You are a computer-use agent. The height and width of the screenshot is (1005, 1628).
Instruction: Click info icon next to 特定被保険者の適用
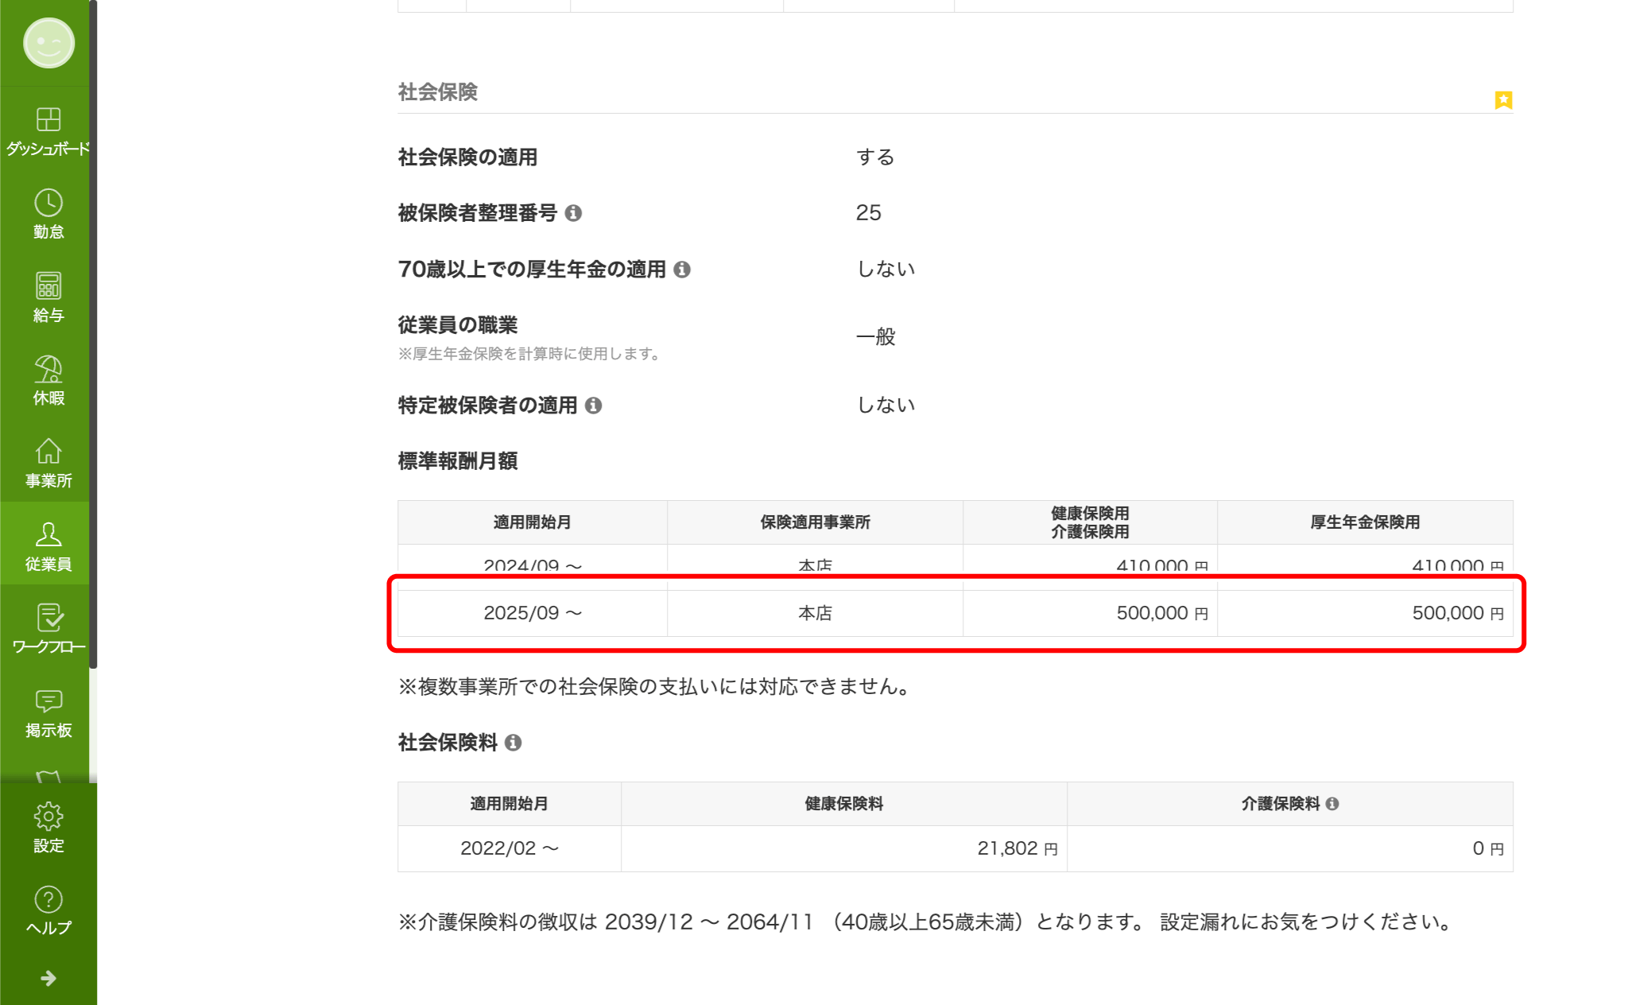tap(593, 405)
